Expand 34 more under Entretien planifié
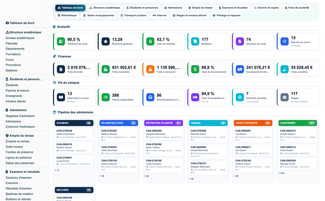The height and width of the screenshot is (201, 325). (x=147, y=176)
